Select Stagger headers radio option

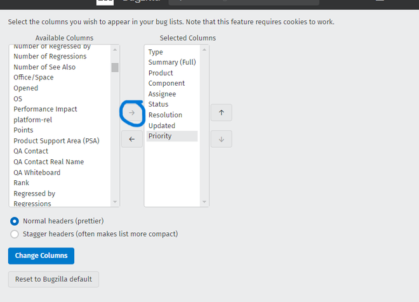[x=15, y=233]
